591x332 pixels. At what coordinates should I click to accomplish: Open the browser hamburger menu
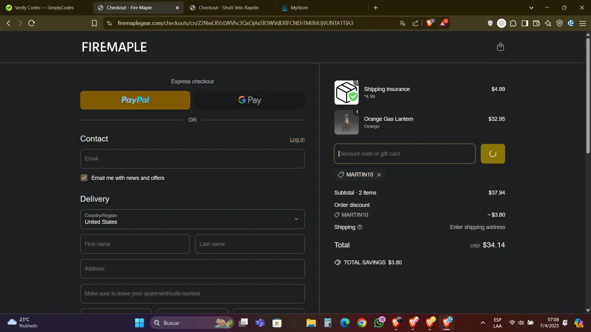tap(582, 23)
